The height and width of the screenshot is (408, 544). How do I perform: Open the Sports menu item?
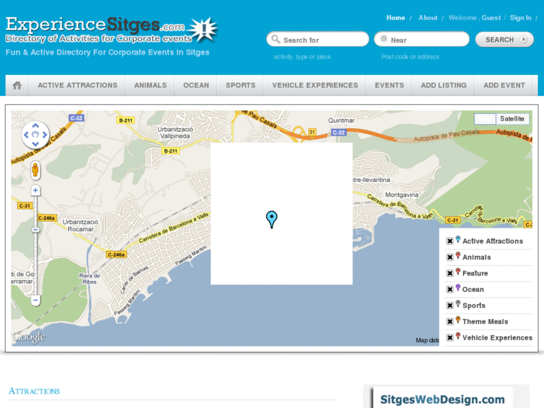coord(240,85)
